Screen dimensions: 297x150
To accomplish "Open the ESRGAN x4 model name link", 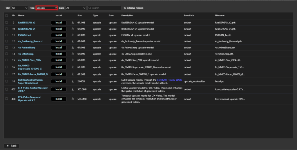I will coord(24,35).
